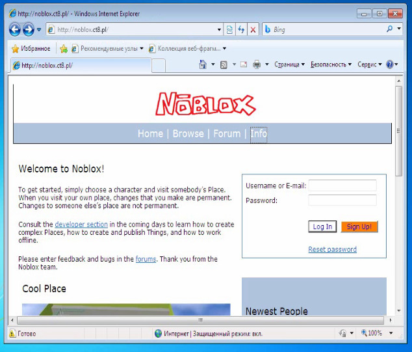Click the Welcome to Noblox! heading

point(61,169)
